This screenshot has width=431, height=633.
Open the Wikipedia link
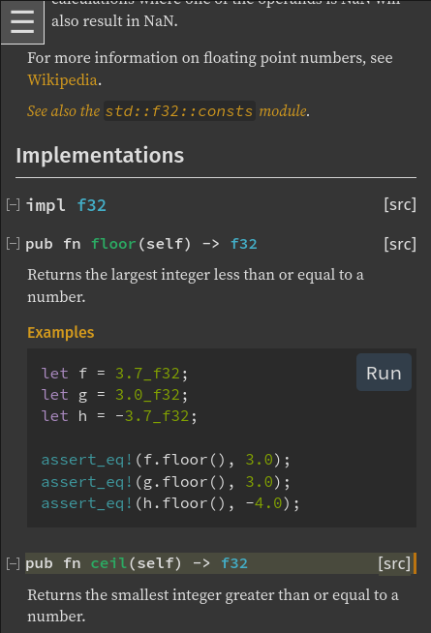(x=62, y=80)
